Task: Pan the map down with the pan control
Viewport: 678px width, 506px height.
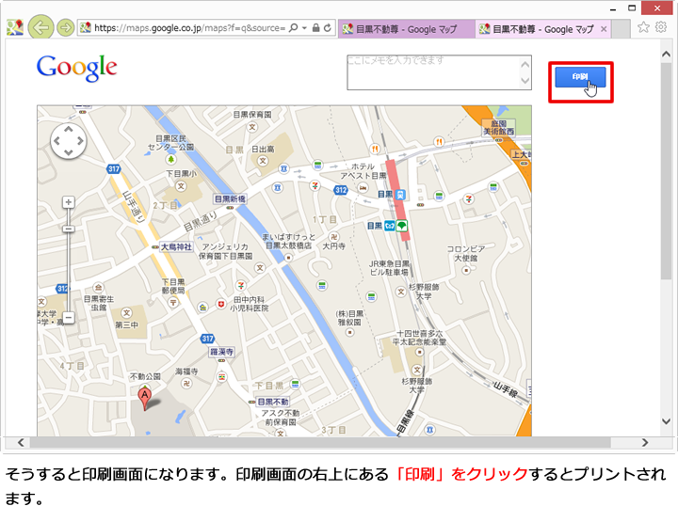Action: (69, 152)
